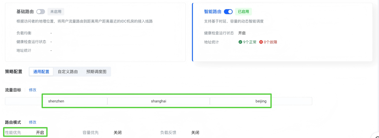379x138 pixels.
Task: Select the beijing traffic target cell
Action: tap(261, 101)
